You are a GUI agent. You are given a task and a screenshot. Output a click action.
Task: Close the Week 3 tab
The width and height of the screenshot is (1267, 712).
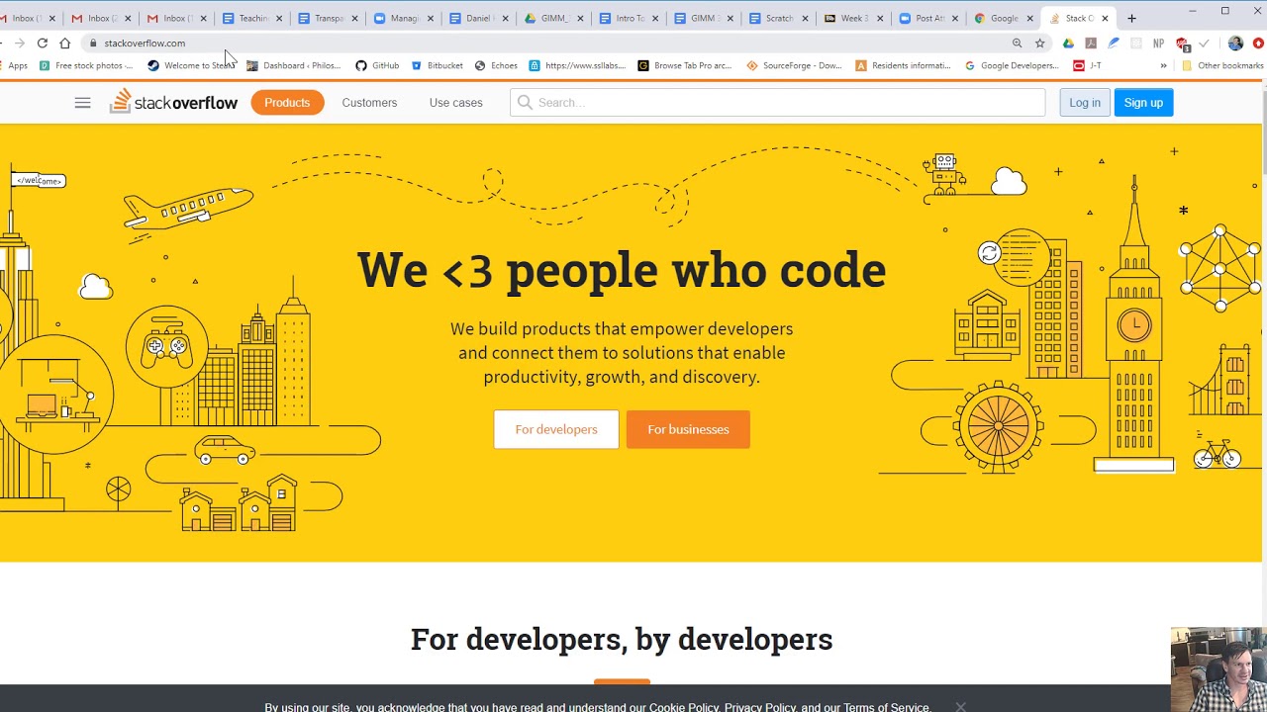(879, 18)
